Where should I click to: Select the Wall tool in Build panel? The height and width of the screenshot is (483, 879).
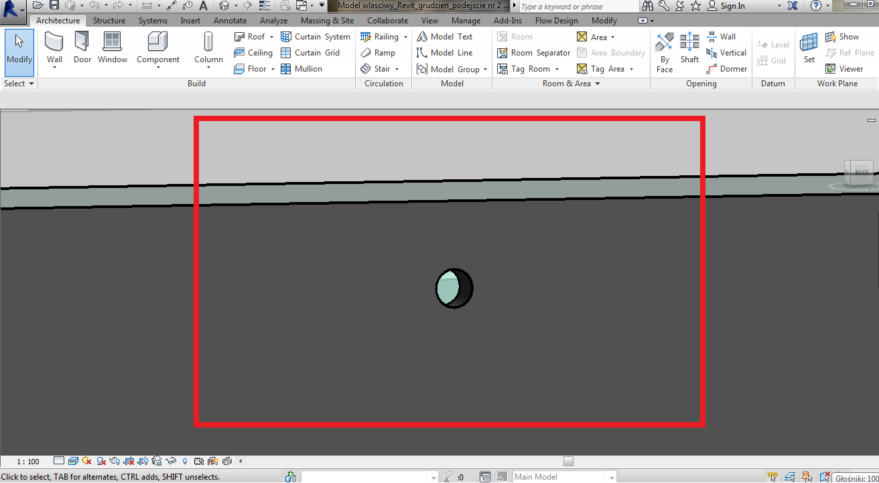(x=54, y=48)
